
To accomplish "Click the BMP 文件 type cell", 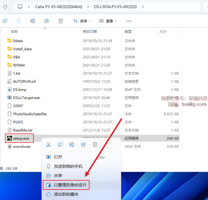I will tap(132, 90).
